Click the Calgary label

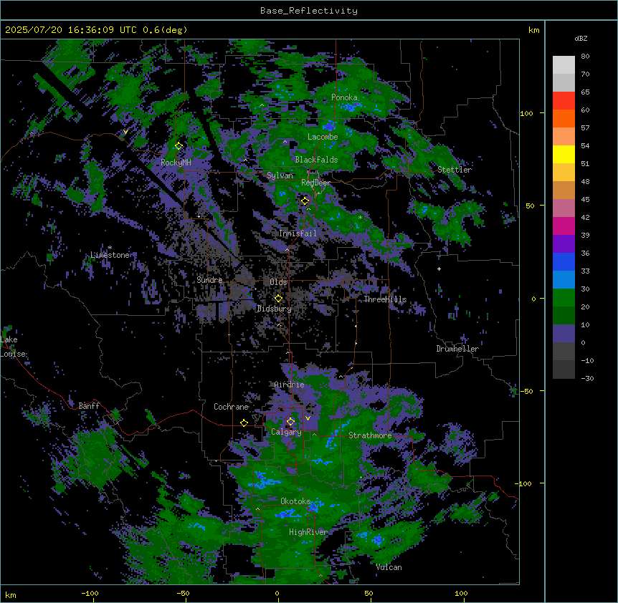(x=286, y=432)
